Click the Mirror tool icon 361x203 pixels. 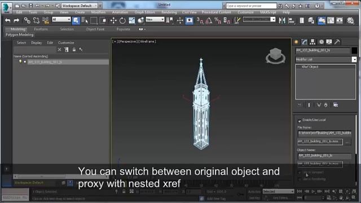pyautogui.click(x=281, y=20)
